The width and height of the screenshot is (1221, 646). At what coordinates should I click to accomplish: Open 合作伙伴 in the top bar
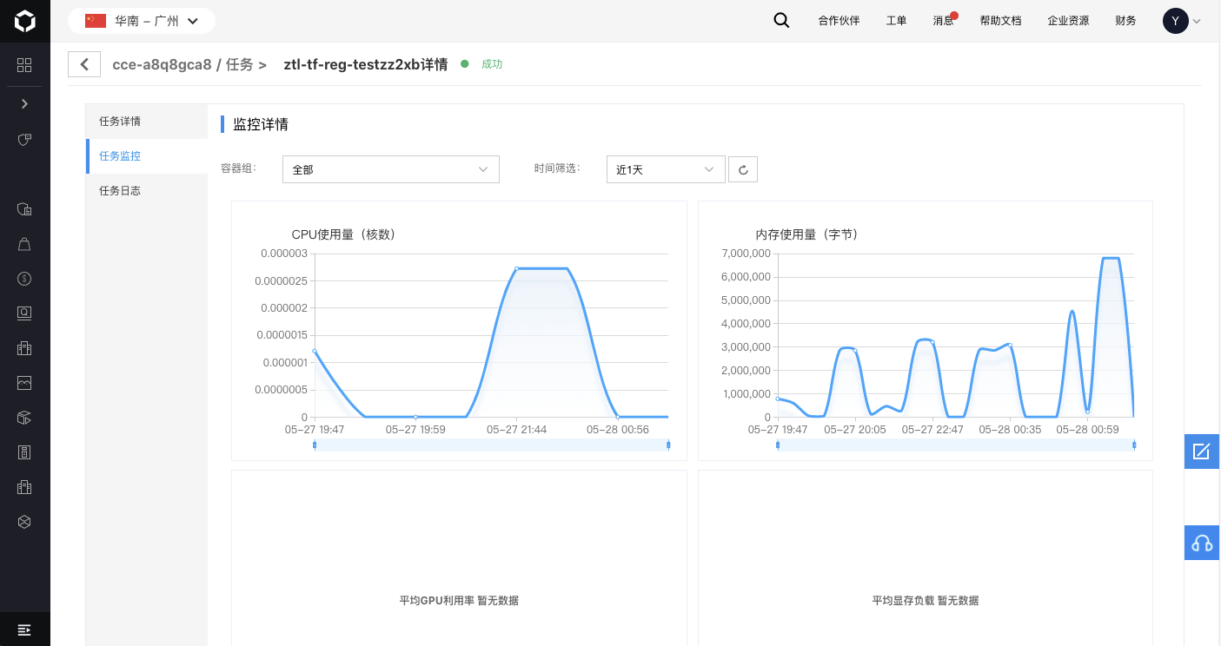tap(839, 21)
